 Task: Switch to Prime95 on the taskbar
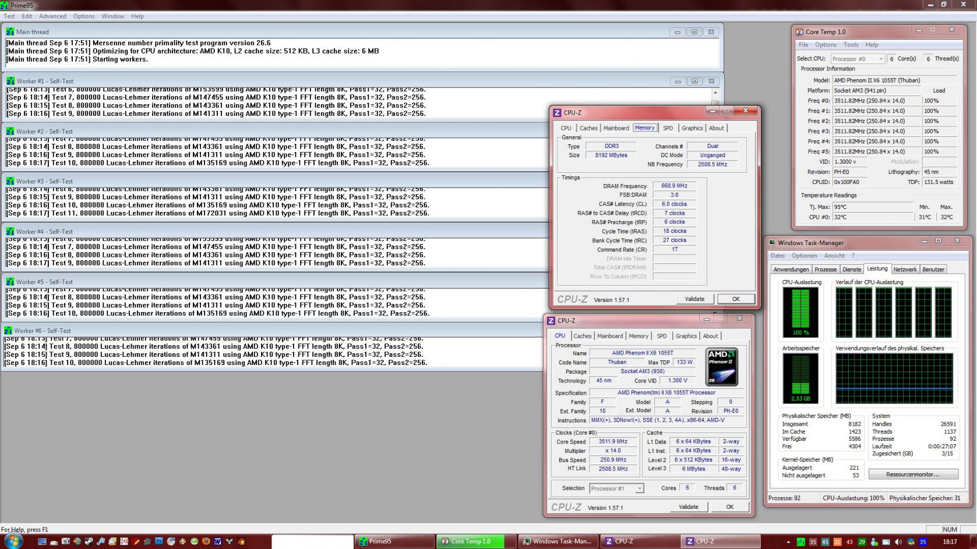(x=394, y=541)
